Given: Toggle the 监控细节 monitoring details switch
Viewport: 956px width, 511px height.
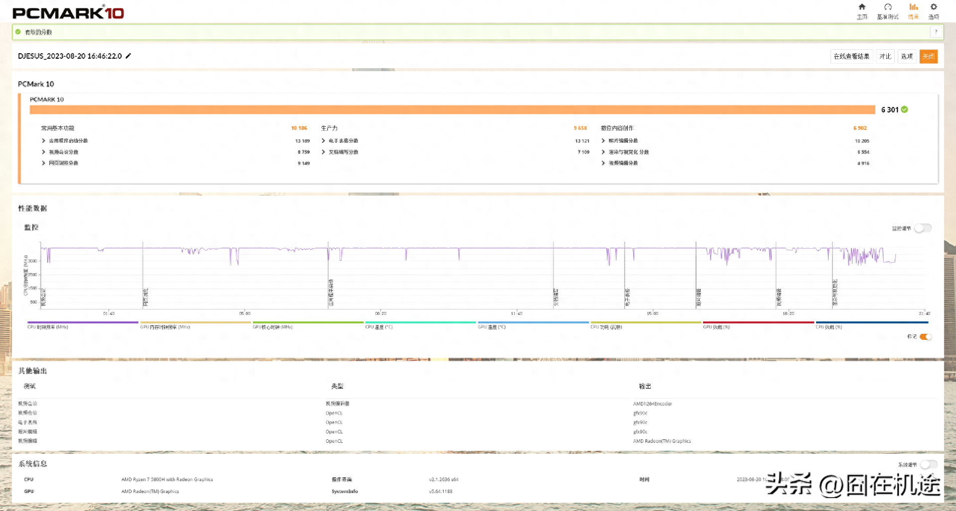Looking at the screenshot, I should [x=923, y=228].
